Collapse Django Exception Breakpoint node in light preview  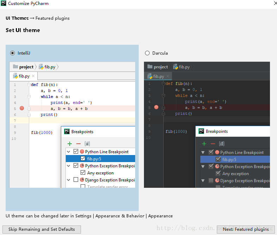[69, 180]
